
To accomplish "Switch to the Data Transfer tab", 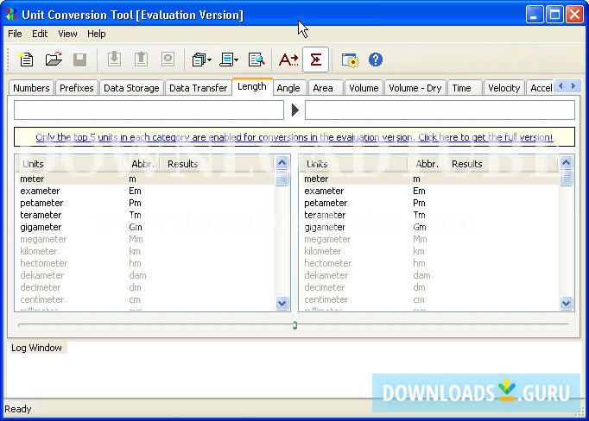I will [199, 88].
